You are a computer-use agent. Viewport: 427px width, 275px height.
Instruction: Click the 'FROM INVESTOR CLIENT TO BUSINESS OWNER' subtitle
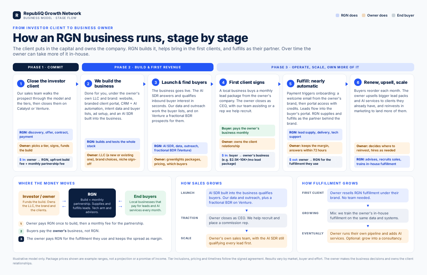click(x=63, y=28)
